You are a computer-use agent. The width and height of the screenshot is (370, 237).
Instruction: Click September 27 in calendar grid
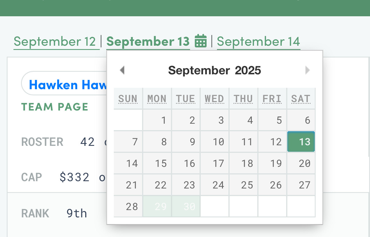click(x=301, y=185)
